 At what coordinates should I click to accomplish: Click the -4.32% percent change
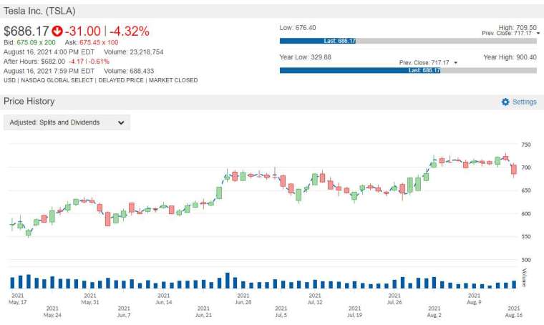130,31
